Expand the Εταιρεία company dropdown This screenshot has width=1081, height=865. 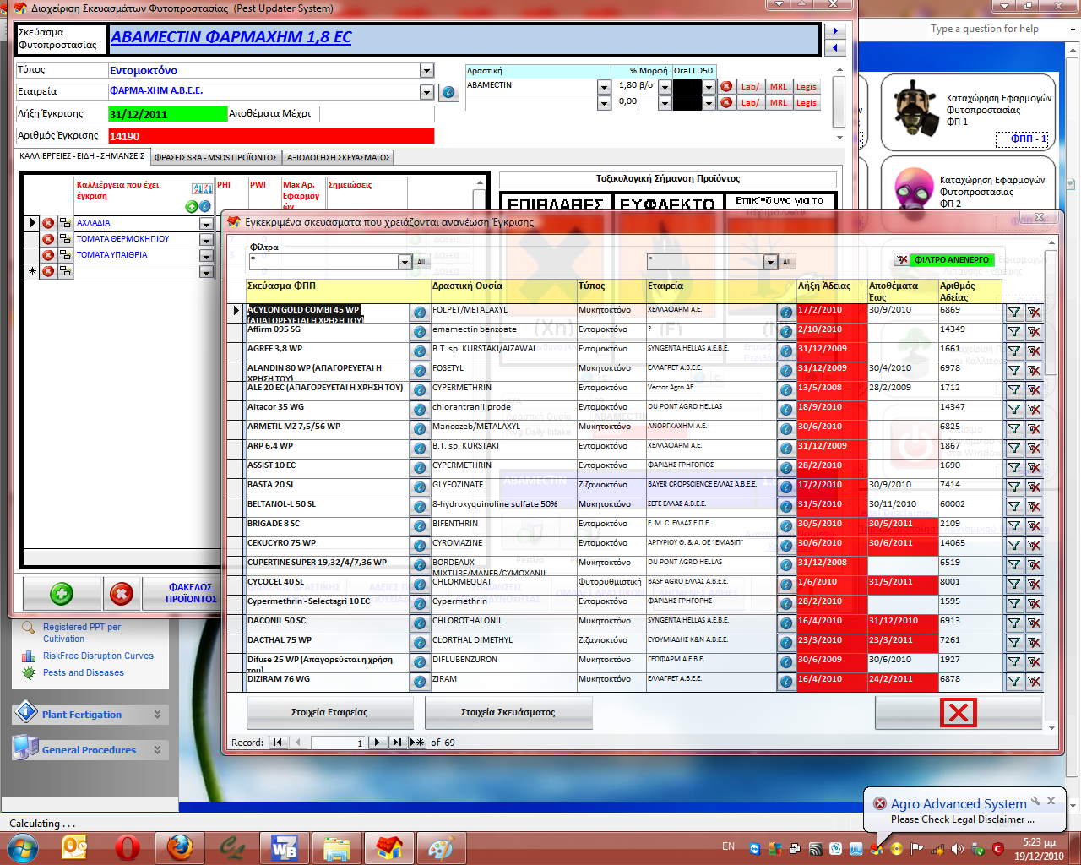click(426, 91)
